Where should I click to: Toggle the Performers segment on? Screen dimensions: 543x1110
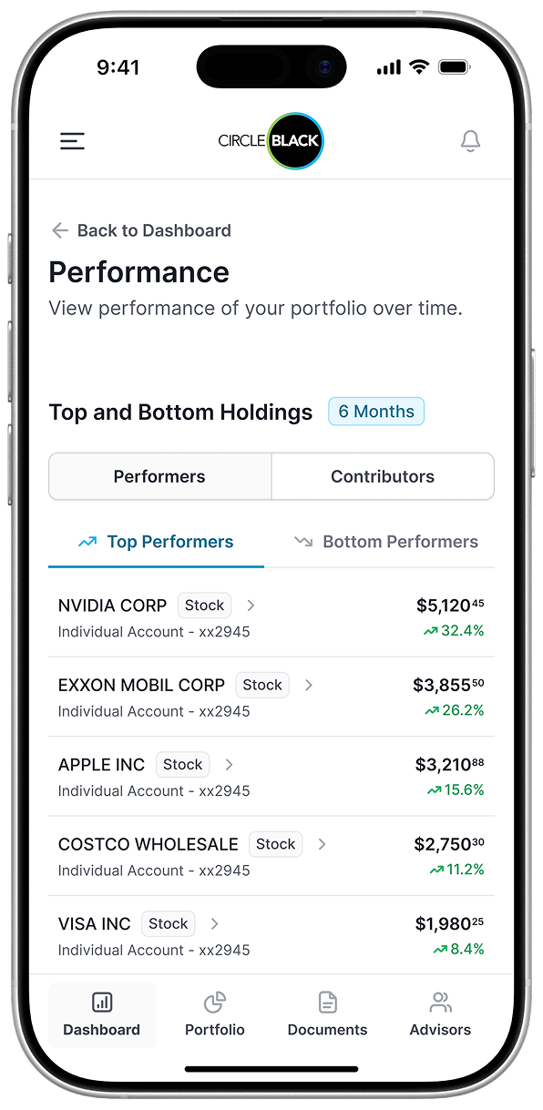pyautogui.click(x=159, y=475)
